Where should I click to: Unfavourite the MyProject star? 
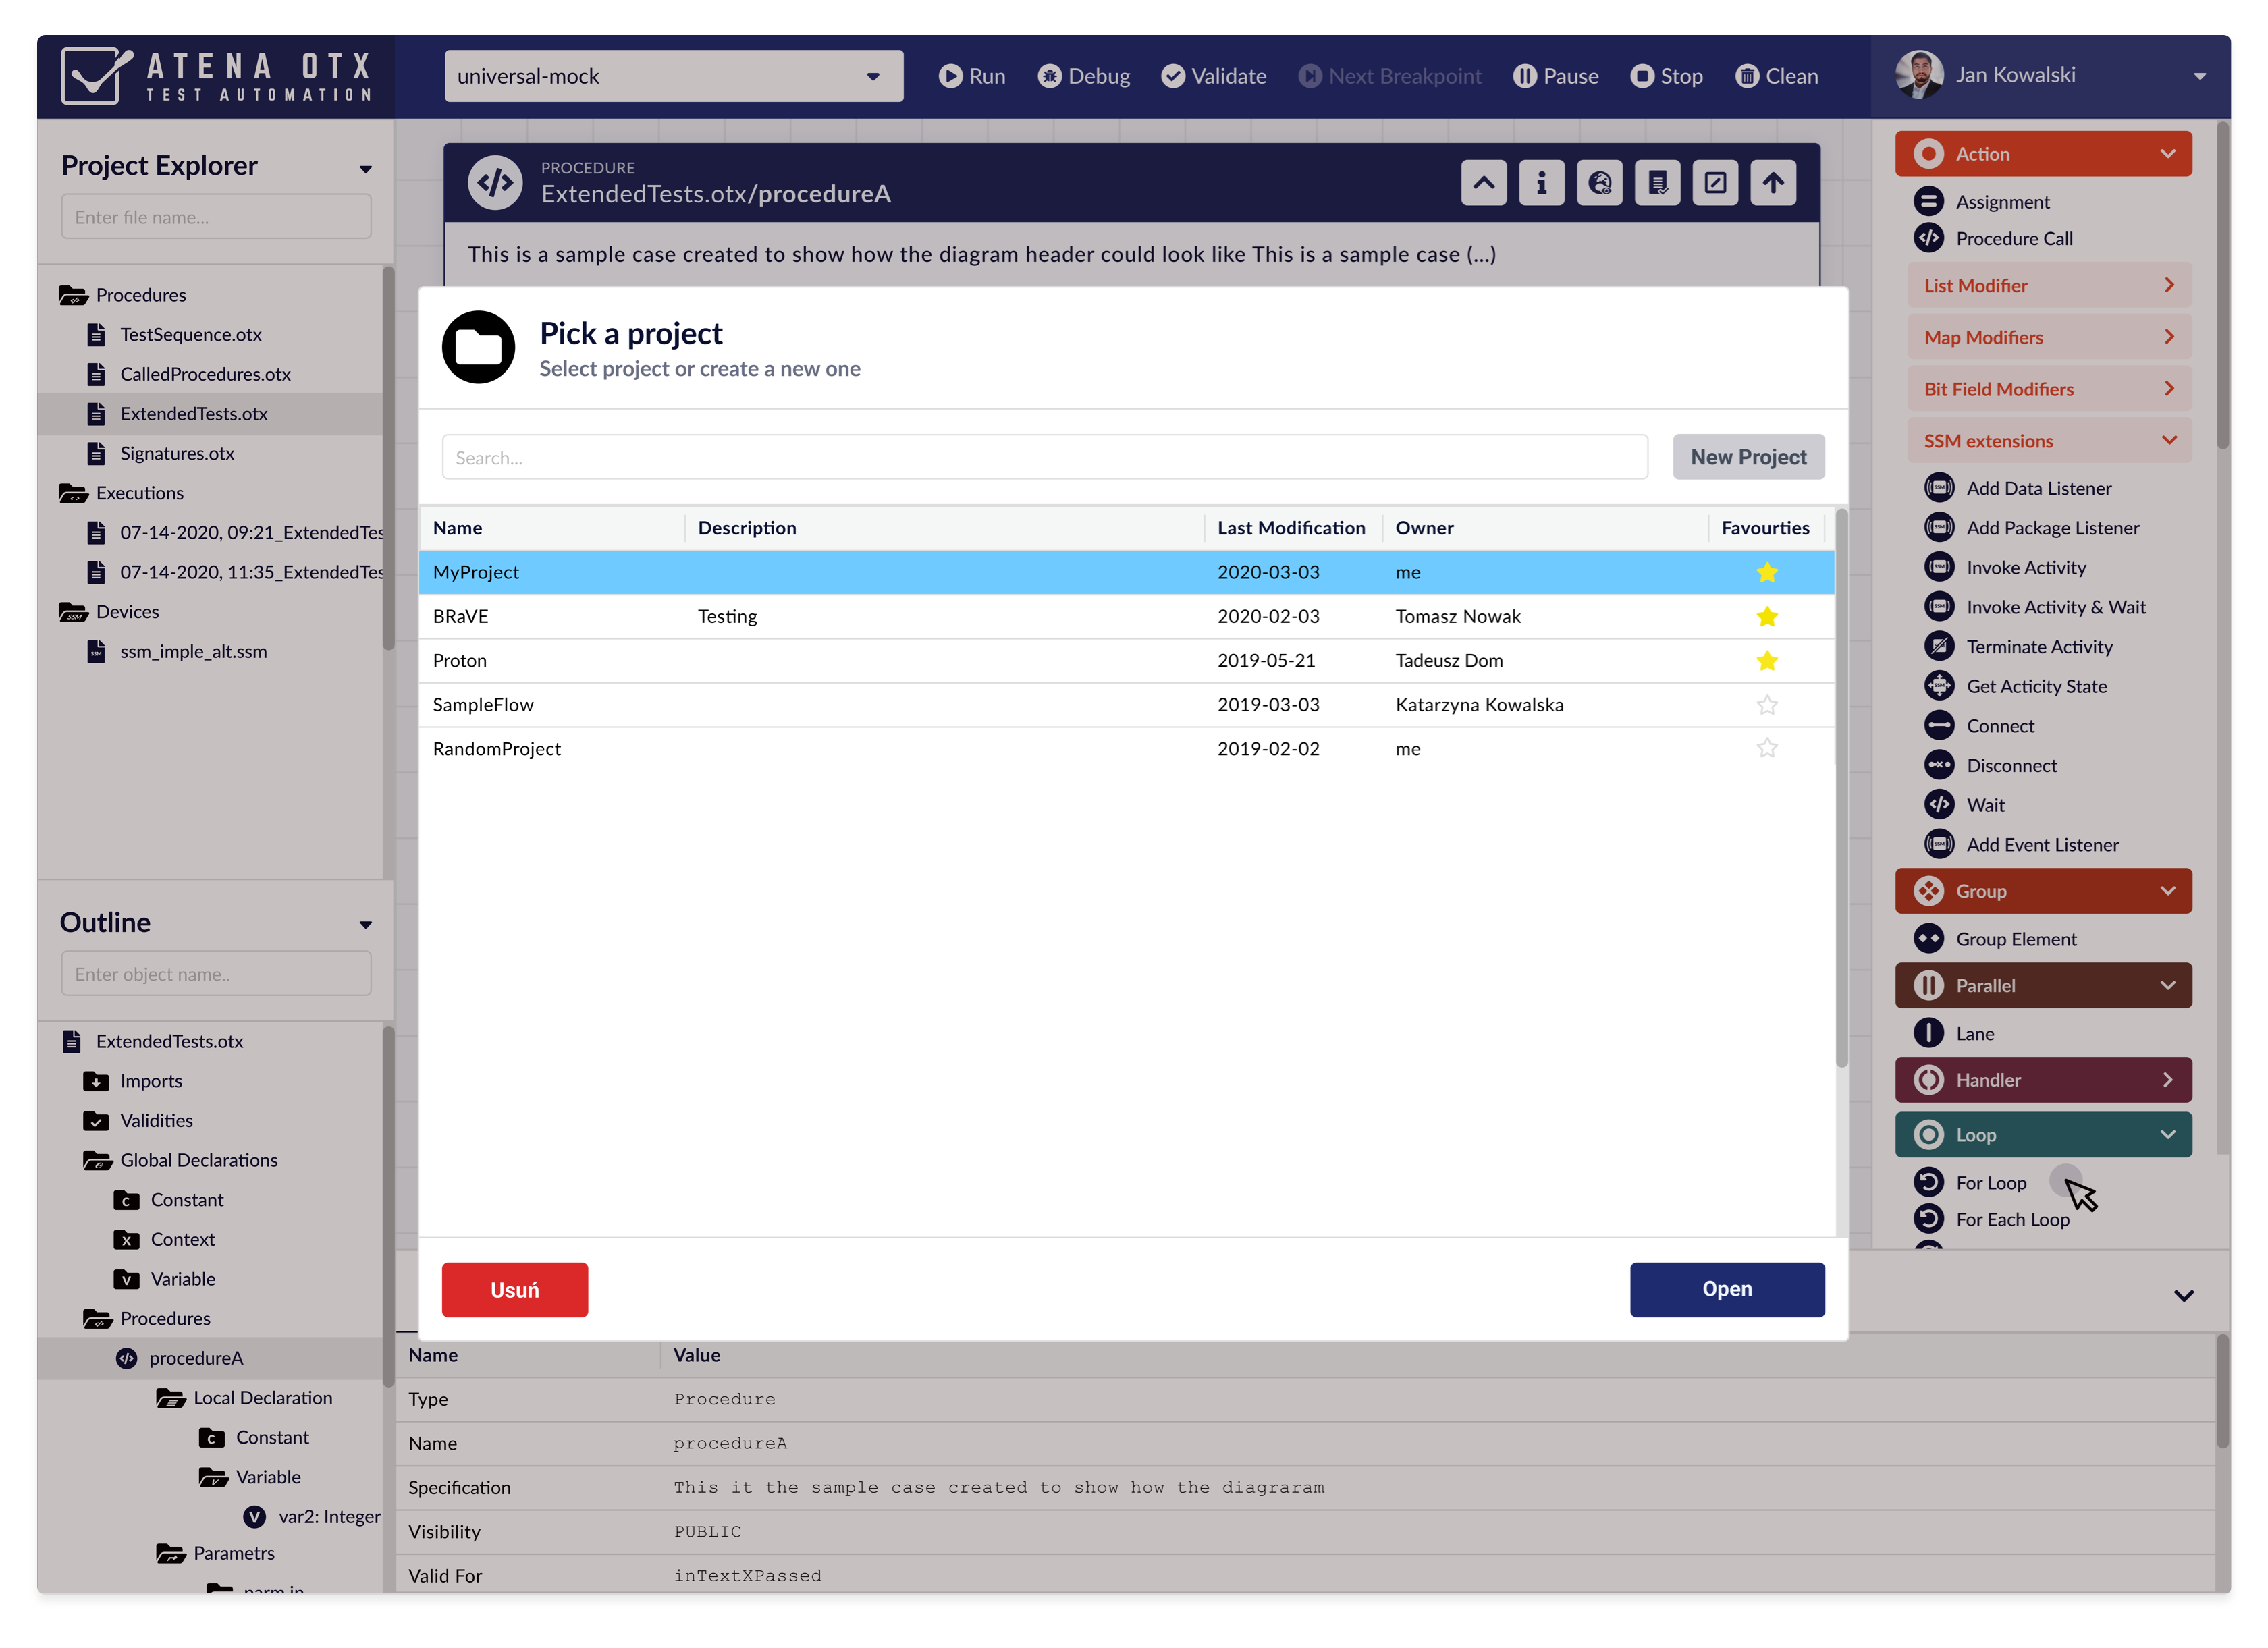1767,572
